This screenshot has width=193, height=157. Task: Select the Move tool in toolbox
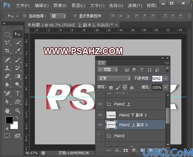click(x=18, y=34)
